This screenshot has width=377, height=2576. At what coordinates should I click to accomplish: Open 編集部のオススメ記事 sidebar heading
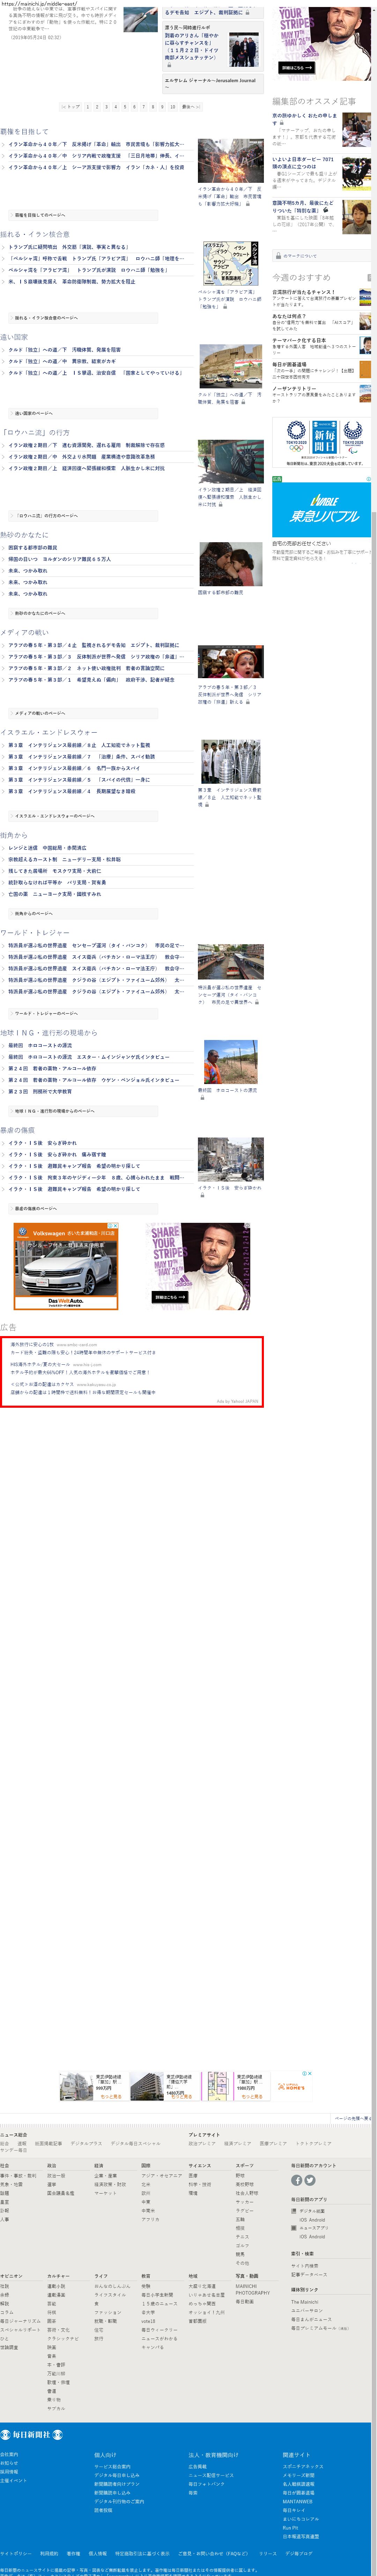click(314, 101)
